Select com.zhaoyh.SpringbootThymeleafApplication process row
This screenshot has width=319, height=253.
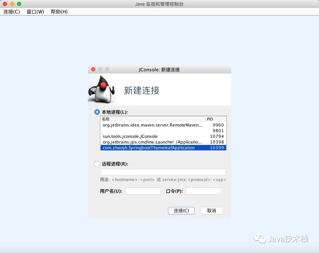(163, 148)
